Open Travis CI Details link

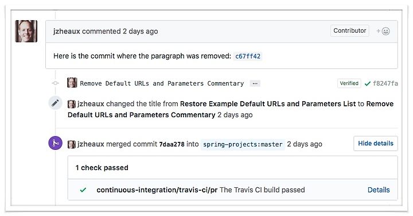[x=379, y=190]
